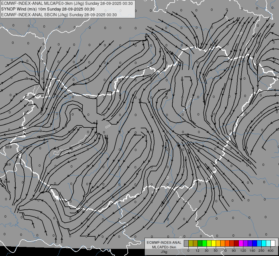Select the 'SYNOP Wind (m/s) 10m' title line
This screenshot has height=256, width=279.
click(x=48, y=9)
